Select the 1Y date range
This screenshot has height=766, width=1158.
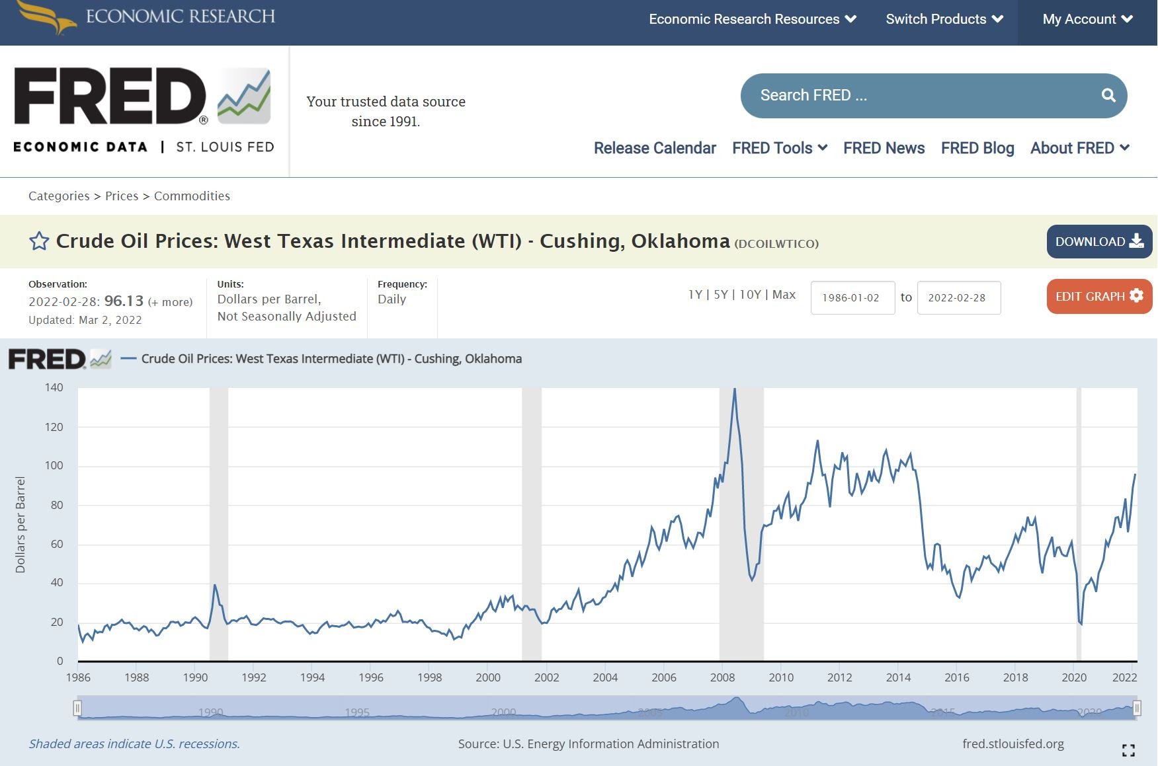click(695, 295)
